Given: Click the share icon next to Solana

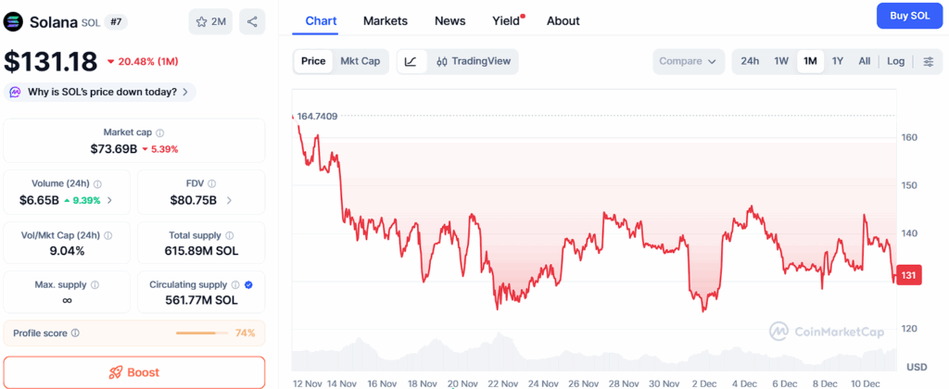Looking at the screenshot, I should coord(252,21).
